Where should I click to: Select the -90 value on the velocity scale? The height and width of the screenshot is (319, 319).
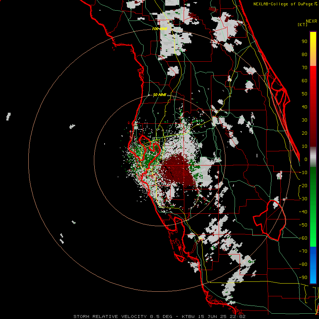[303, 278]
